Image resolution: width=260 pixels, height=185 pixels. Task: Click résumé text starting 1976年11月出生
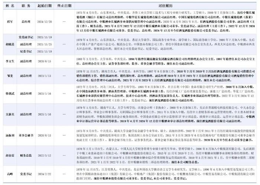click(x=166, y=76)
